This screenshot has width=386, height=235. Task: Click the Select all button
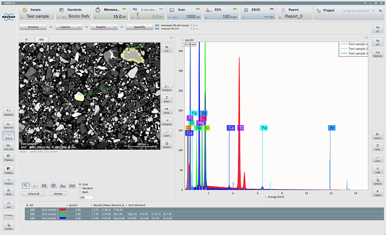33,193
